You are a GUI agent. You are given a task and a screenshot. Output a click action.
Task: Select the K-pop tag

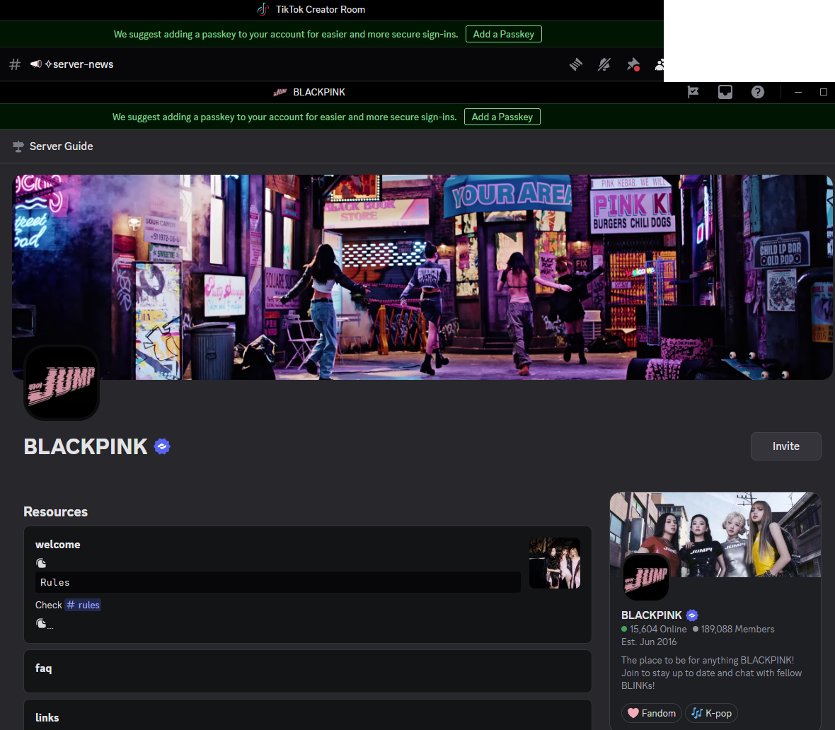pos(711,713)
